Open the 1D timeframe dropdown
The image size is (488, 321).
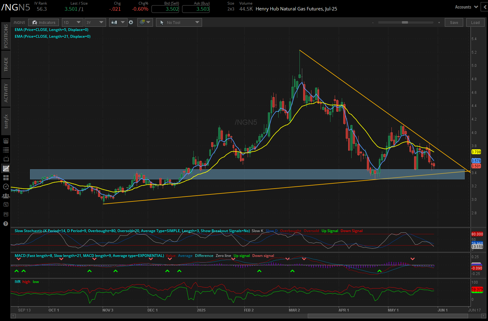(x=72, y=22)
